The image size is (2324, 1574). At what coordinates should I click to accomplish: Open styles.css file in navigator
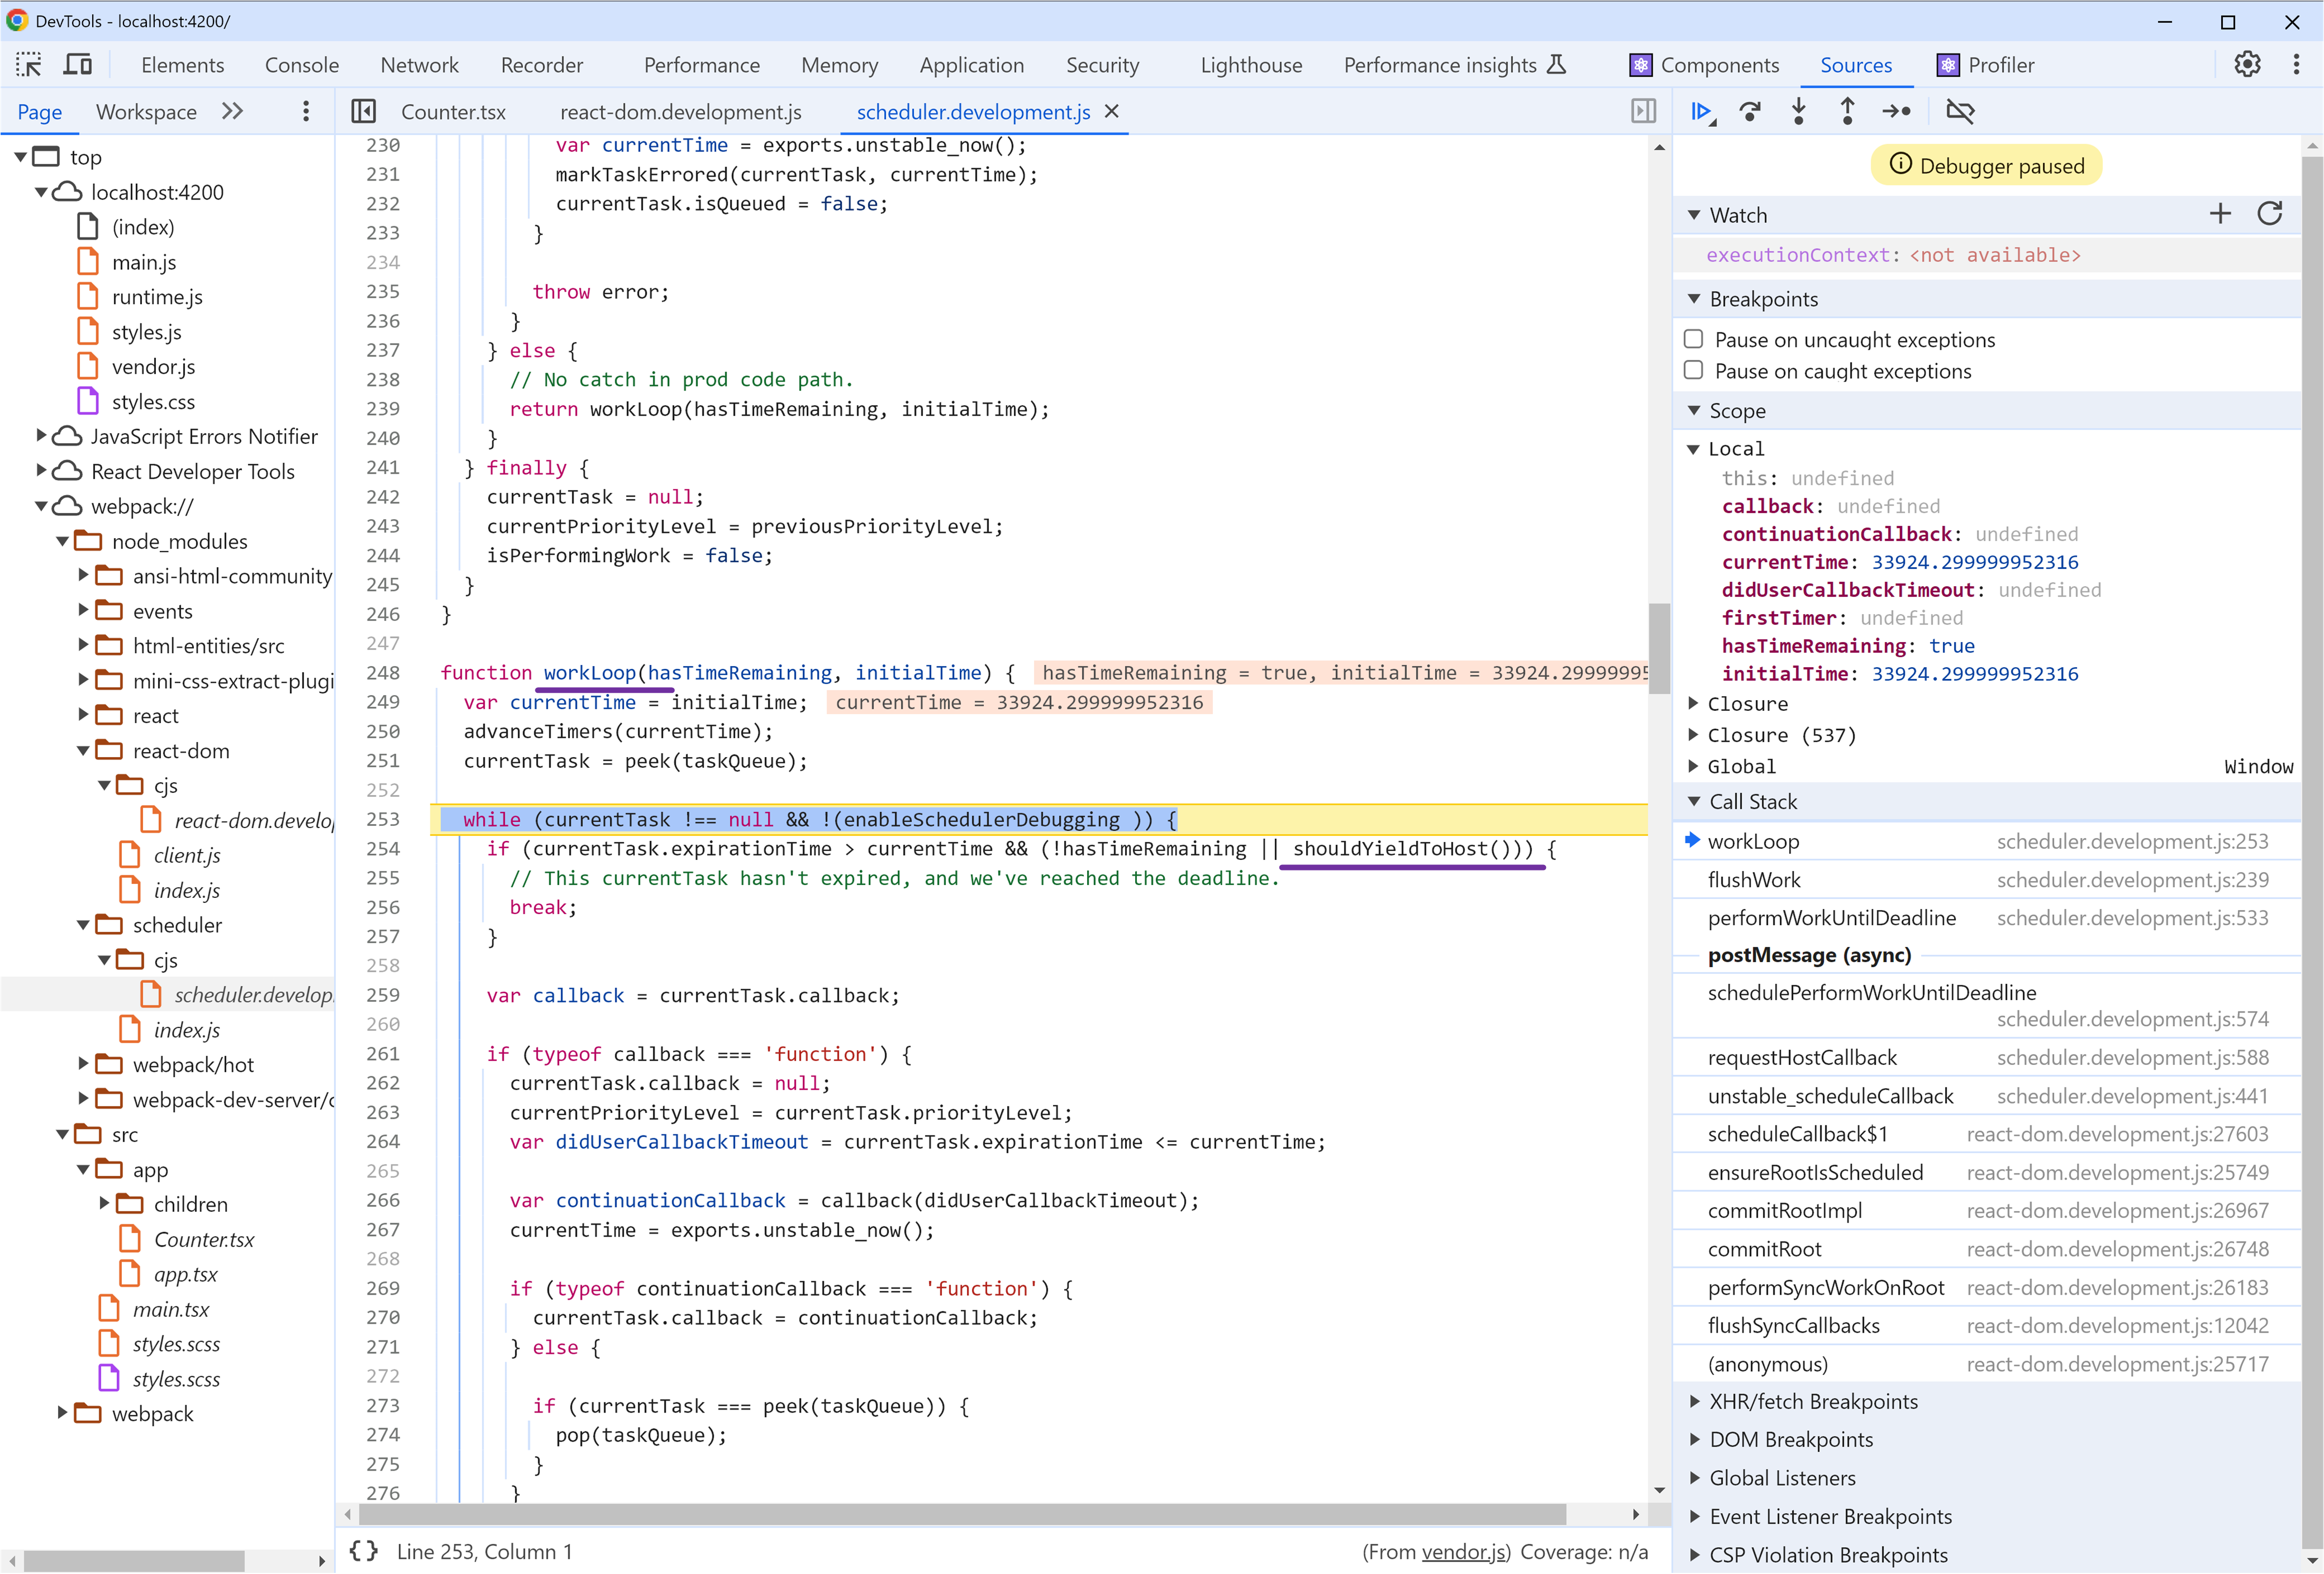153,402
